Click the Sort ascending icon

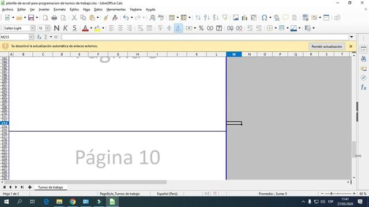pyautogui.click(x=207, y=18)
